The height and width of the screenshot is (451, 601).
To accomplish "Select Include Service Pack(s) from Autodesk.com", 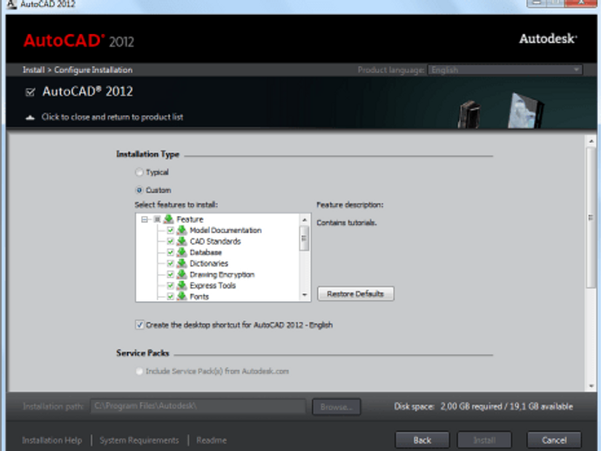I will [x=139, y=371].
